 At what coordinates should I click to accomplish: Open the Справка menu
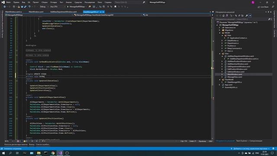(x=108, y=2)
